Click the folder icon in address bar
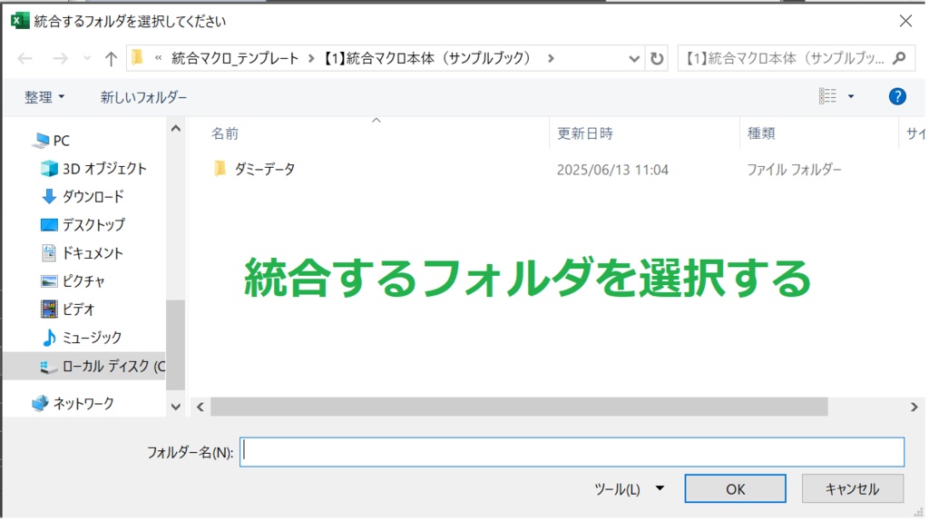Viewport: 929px width, 521px height. click(x=138, y=57)
